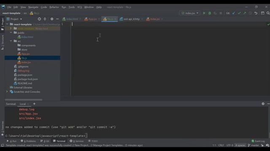Screen dimensions: 270x151
Task: Open the Refactor menu
Action: click(54, 7)
